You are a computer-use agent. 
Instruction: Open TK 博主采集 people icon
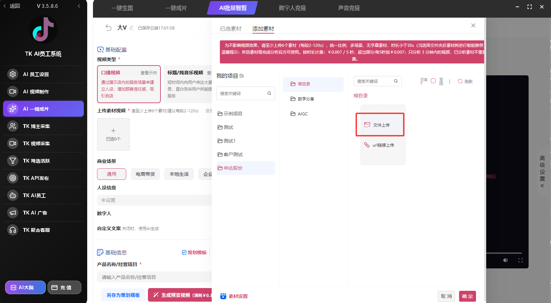(13, 126)
